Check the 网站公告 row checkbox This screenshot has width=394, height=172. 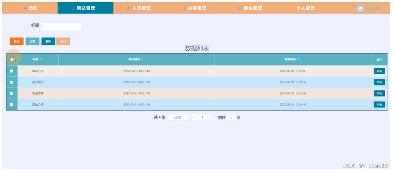coord(12,71)
